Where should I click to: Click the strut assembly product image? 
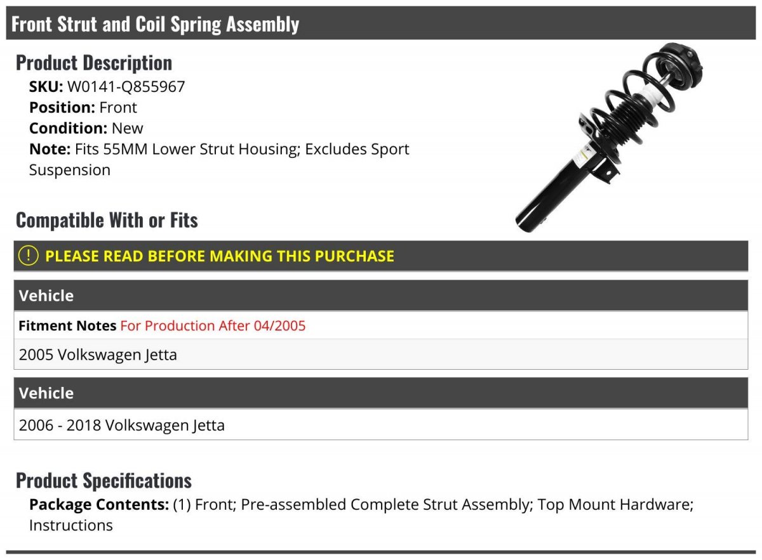(x=610, y=138)
